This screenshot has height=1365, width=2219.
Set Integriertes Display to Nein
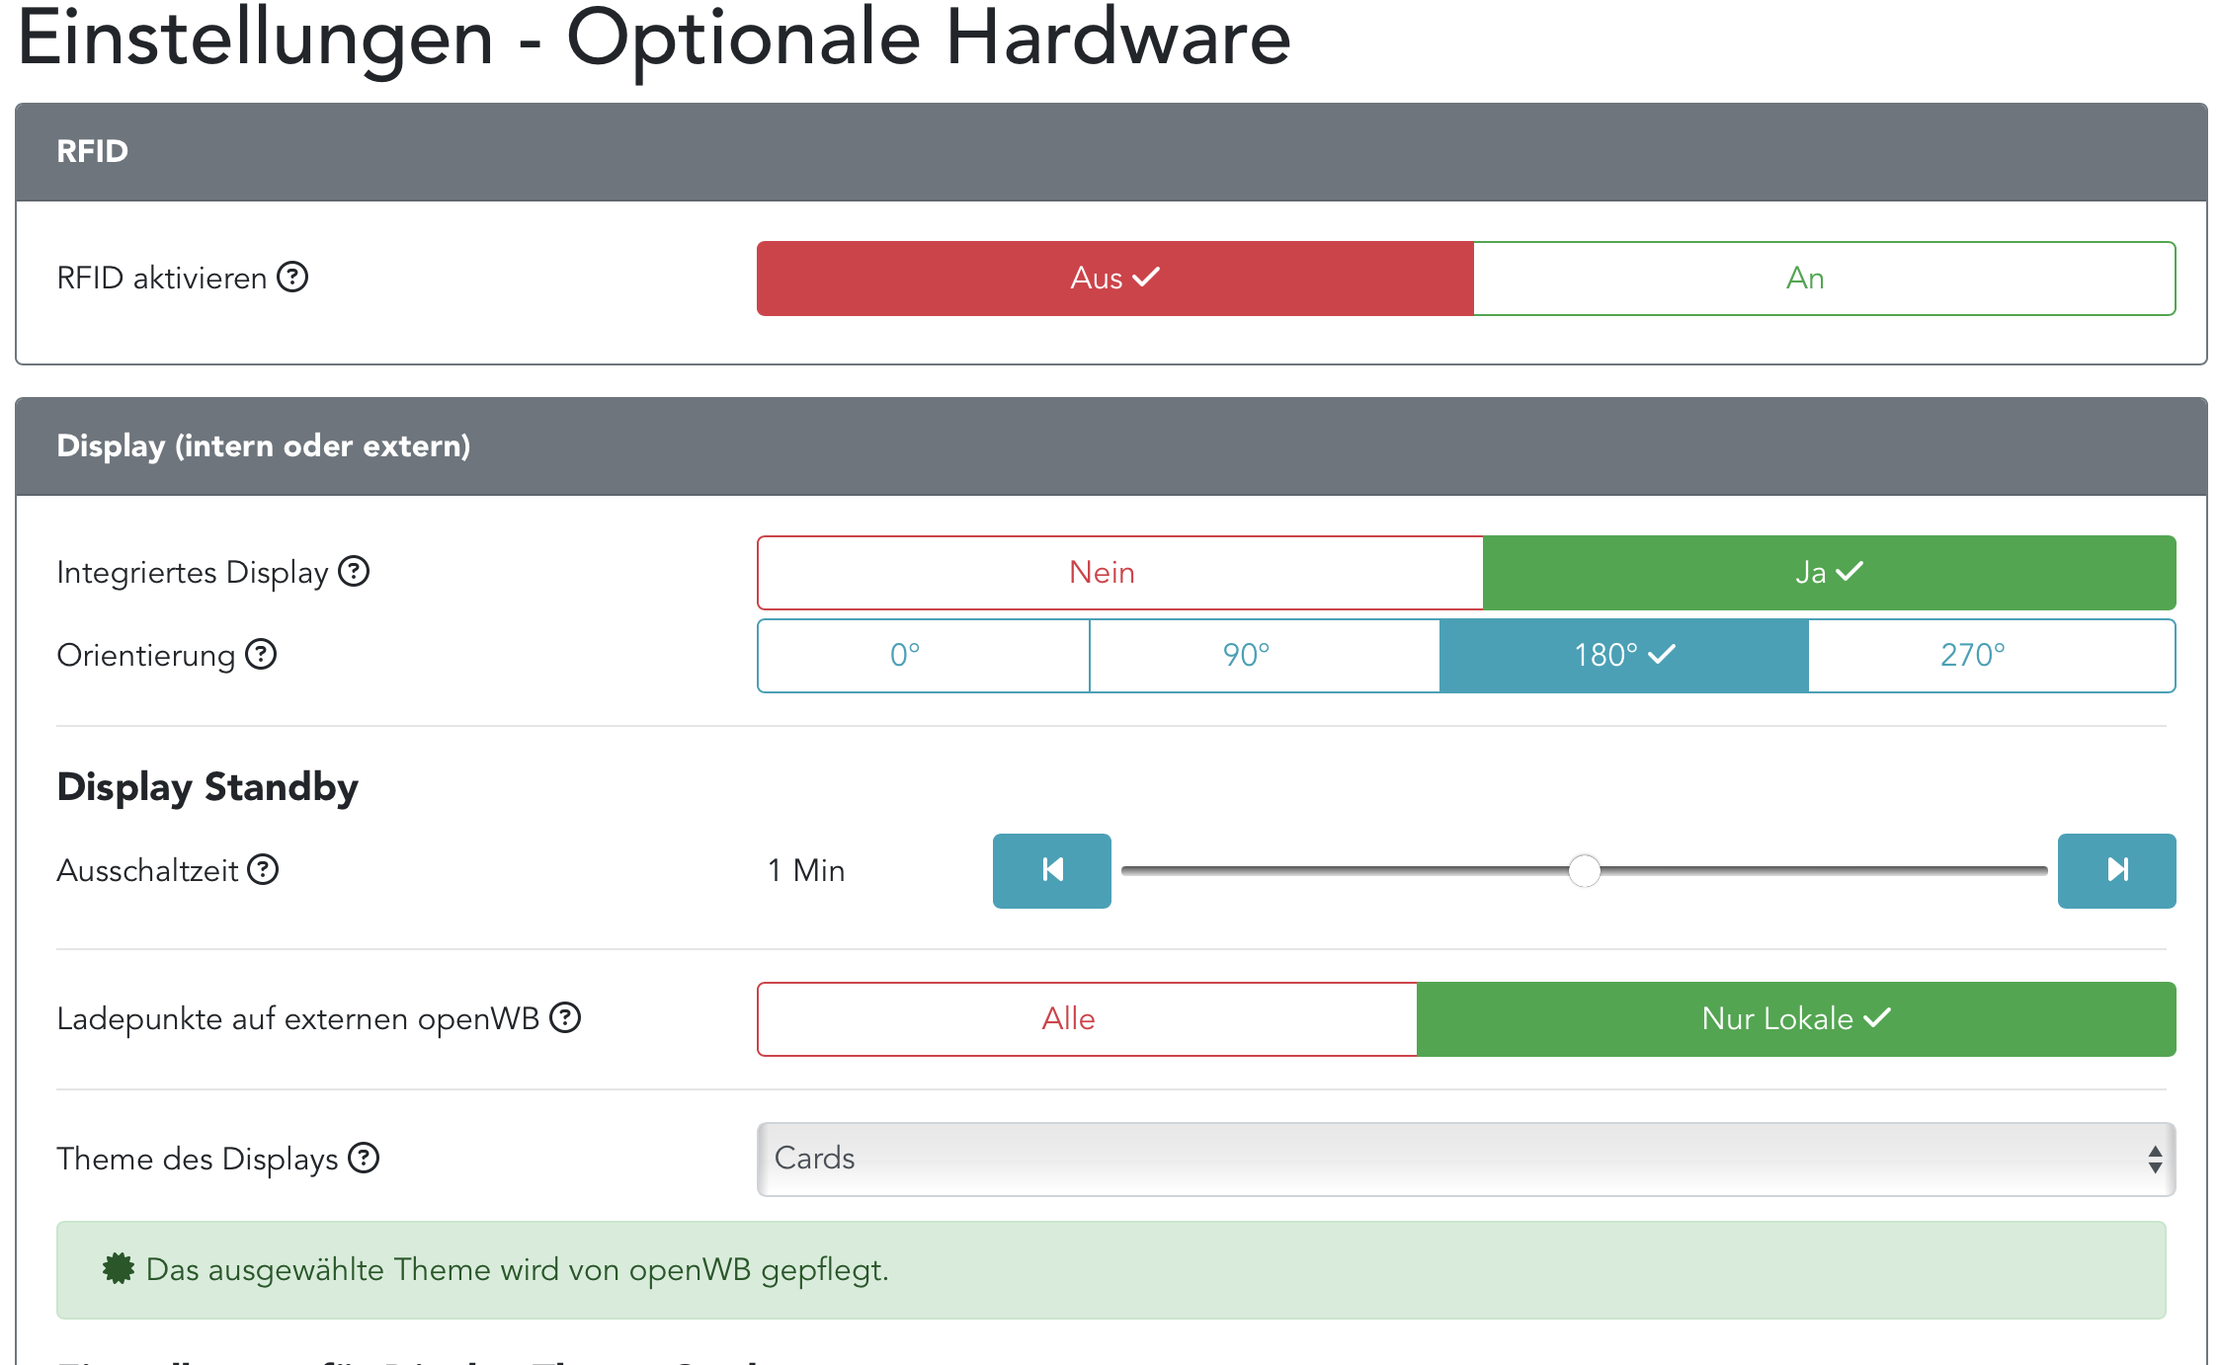1119,573
